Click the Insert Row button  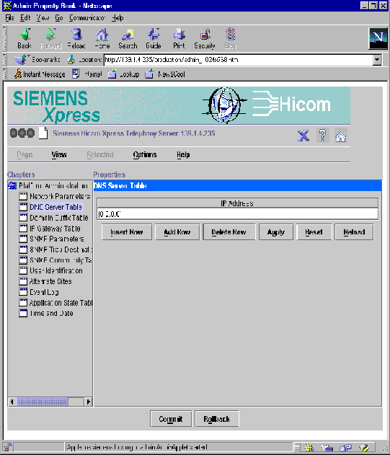pyautogui.click(x=127, y=232)
